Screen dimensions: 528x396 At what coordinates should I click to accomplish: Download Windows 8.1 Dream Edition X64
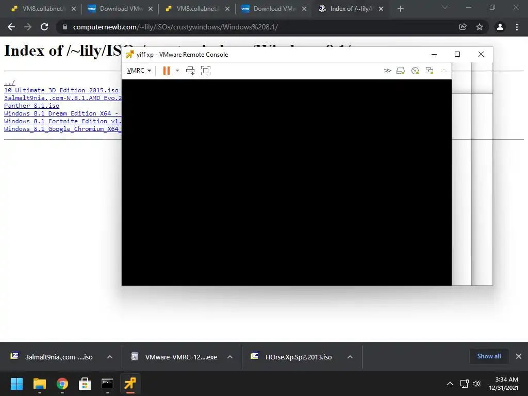coord(62,113)
